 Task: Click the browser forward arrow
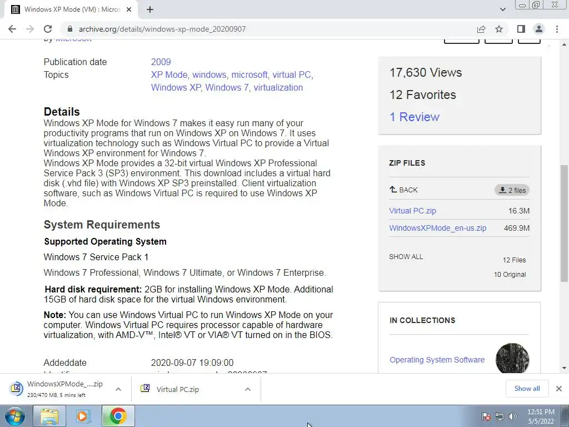pyautogui.click(x=30, y=29)
